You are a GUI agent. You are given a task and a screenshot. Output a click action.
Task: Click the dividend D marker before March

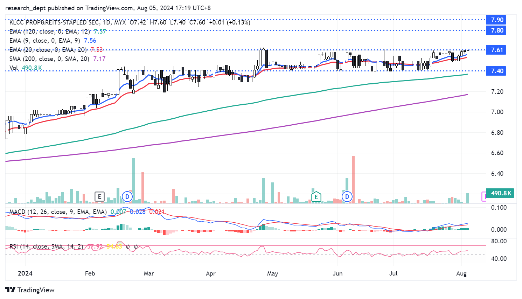pyautogui.click(x=127, y=196)
